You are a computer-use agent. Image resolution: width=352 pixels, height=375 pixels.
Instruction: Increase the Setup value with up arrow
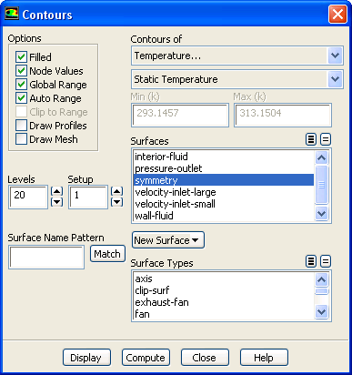point(116,191)
